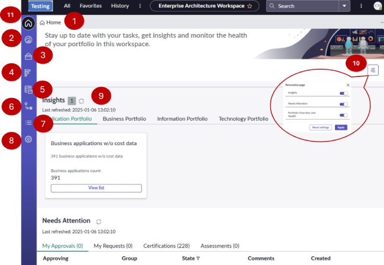Click the Group column header
This screenshot has width=384, height=265.
click(x=129, y=258)
